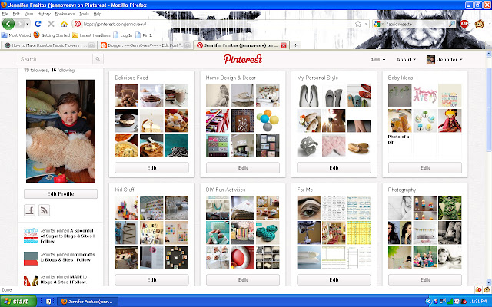Open the address bar dropdown arrow
The width and height of the screenshot is (492, 307).
click(x=366, y=24)
